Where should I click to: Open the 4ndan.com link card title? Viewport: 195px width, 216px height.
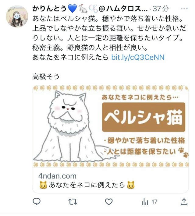pyautogui.click(x=87, y=185)
